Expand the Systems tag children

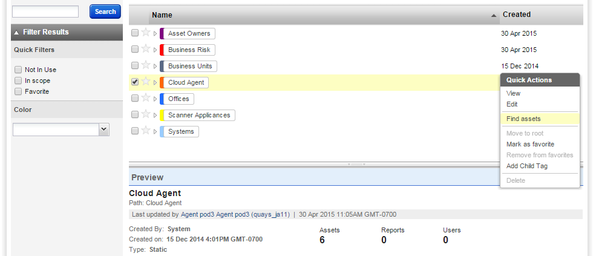[155, 131]
